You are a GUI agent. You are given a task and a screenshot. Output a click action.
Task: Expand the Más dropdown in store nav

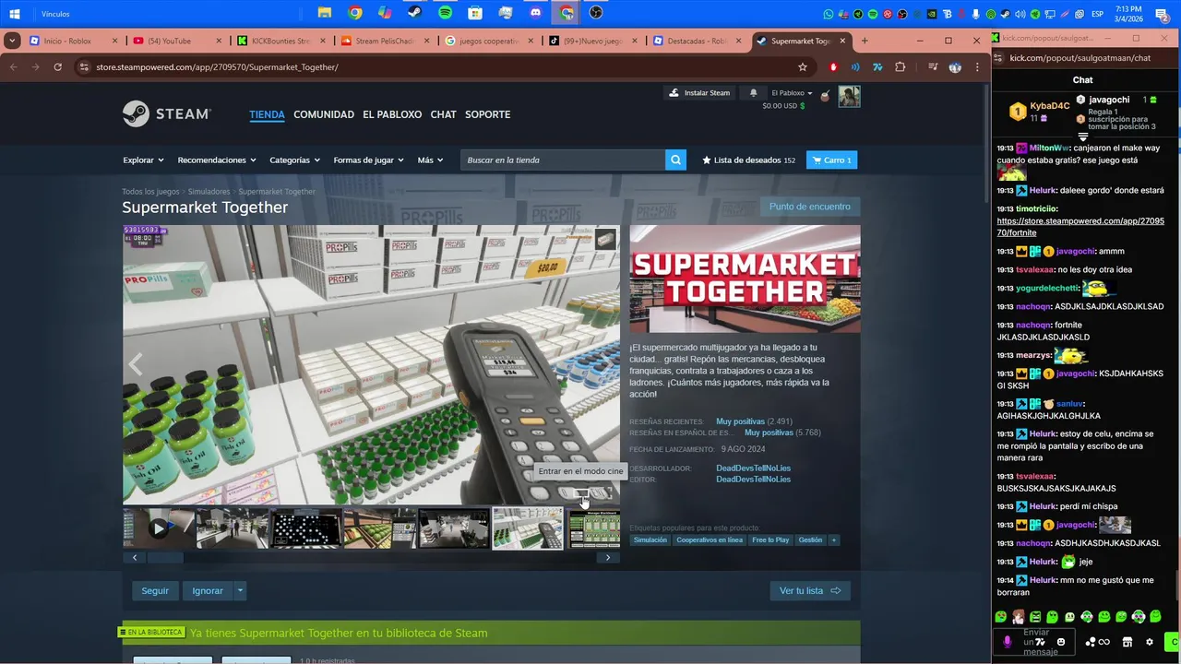click(x=430, y=160)
